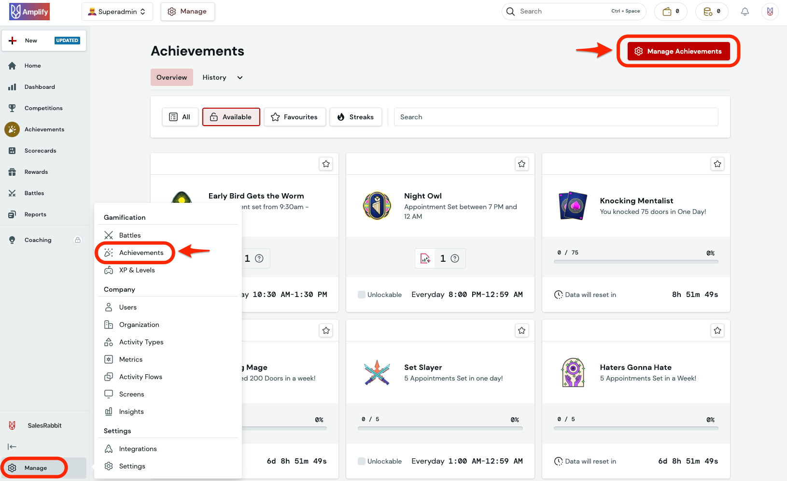The image size is (787, 481).
Task: Select the Battles icon in the sidebar
Action: [13, 193]
